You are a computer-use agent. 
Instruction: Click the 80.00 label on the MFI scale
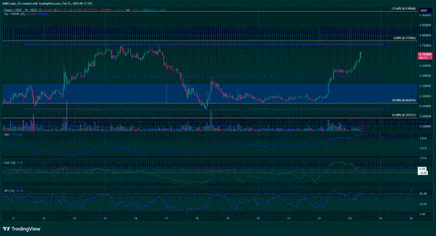point(422,194)
